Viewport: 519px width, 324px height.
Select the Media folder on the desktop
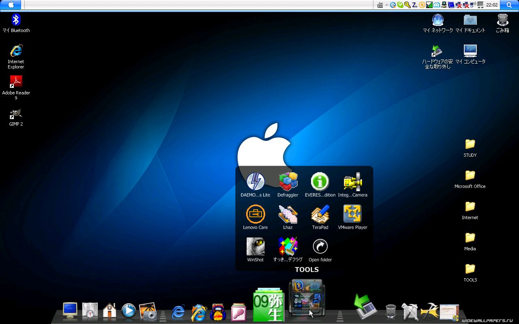[470, 241]
